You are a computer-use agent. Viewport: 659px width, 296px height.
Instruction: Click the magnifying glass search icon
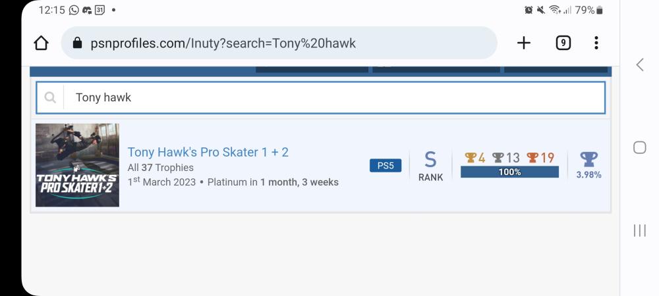tap(50, 97)
